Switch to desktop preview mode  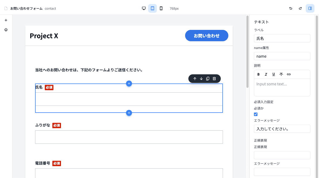tap(144, 8)
